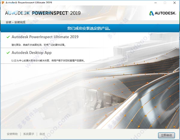This screenshot has width=180, height=140.
Task: Select the Autodesk Desktop App entry
Action: pyautogui.click(x=31, y=53)
